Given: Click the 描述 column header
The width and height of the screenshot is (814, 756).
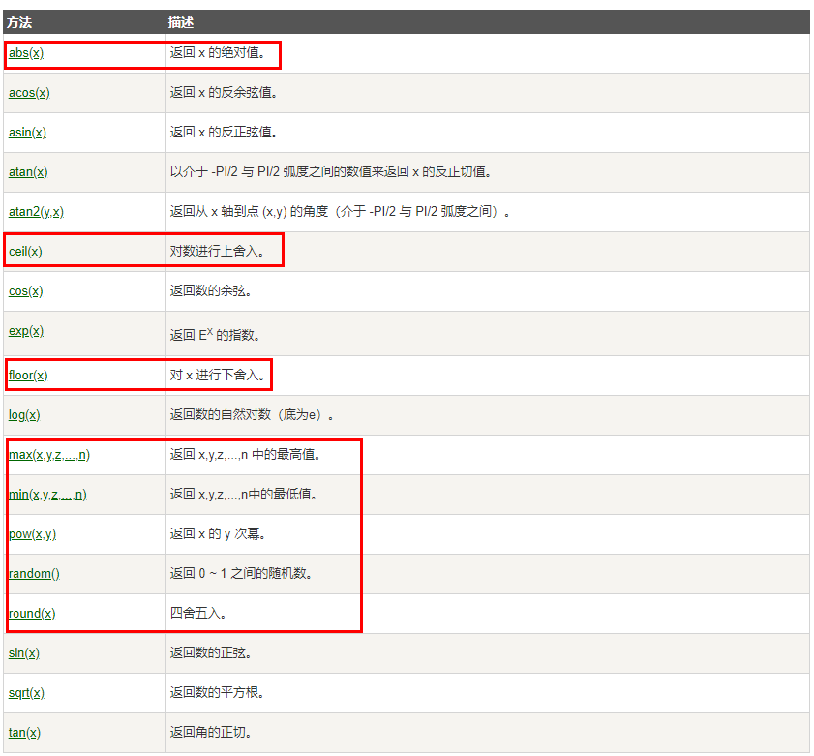Looking at the screenshot, I should pyautogui.click(x=181, y=21).
